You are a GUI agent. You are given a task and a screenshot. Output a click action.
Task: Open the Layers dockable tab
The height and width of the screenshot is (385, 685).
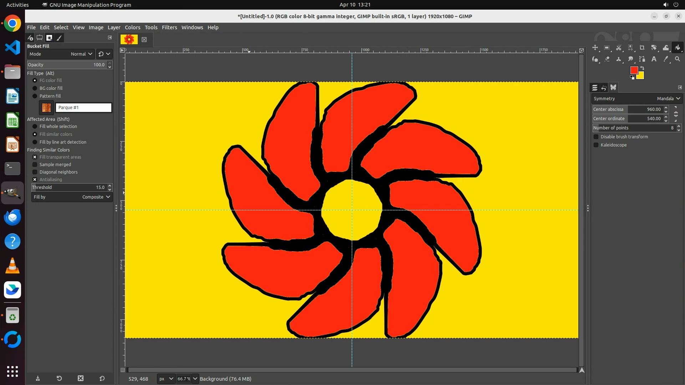[595, 88]
